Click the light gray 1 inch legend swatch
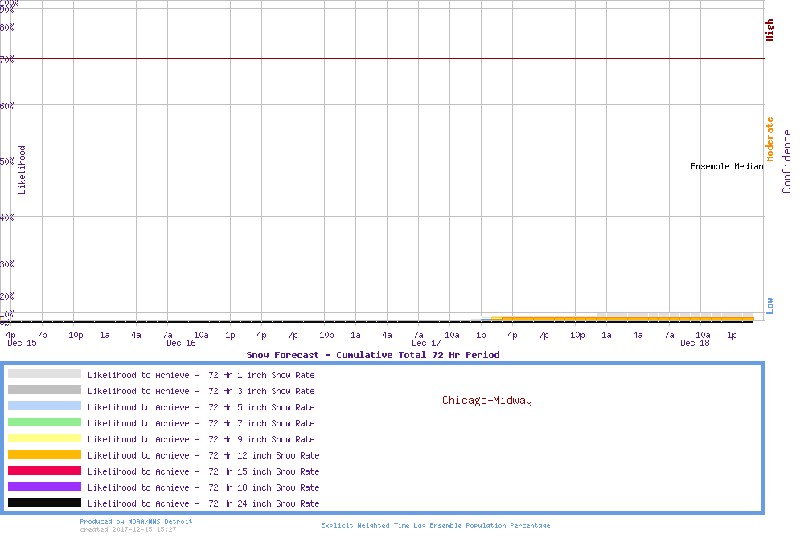This screenshot has height=538, width=804. point(44,374)
